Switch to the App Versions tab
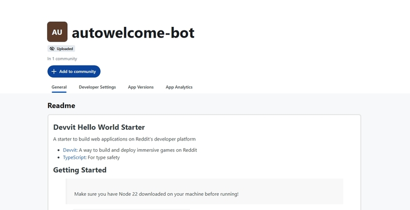The image size is (410, 210). pyautogui.click(x=141, y=87)
